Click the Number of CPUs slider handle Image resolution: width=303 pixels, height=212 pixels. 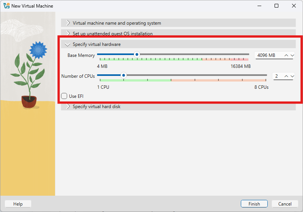pos(124,75)
